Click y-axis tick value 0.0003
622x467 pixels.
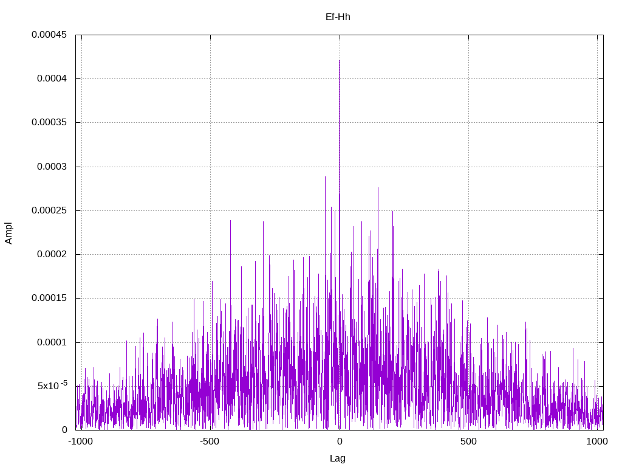click(52, 167)
